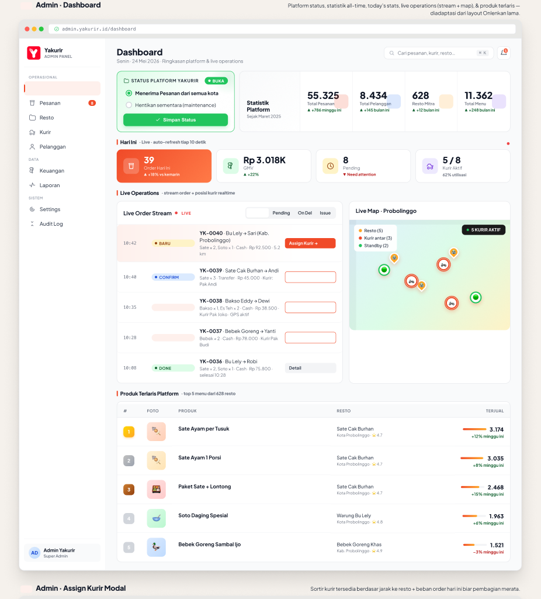Image resolution: width=541 pixels, height=599 pixels.
Task: Open the notification bell
Action: (504, 53)
